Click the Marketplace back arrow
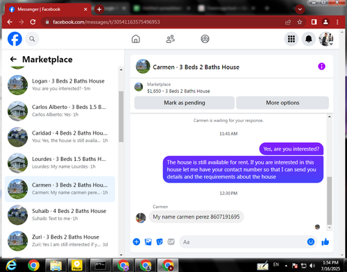 coord(13,59)
